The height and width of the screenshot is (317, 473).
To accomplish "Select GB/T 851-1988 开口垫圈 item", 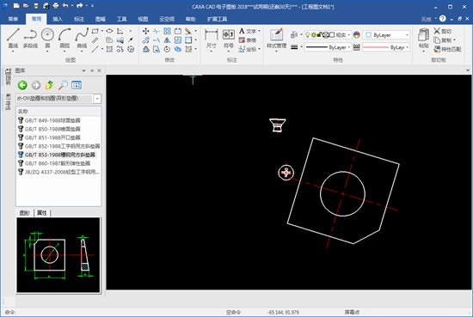I will [50, 137].
